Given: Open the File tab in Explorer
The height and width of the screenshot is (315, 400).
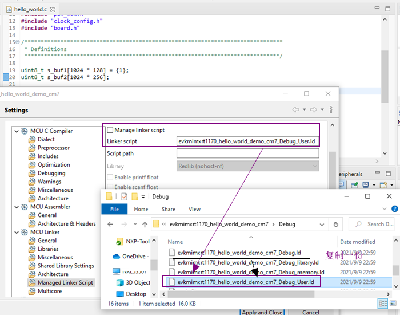Looking at the screenshot, I should pyautogui.click(x=114, y=209).
